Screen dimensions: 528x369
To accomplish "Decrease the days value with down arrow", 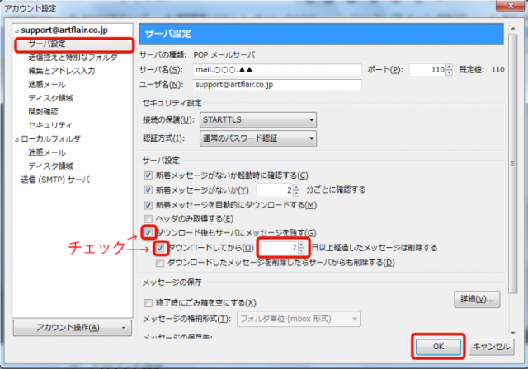I will point(301,251).
